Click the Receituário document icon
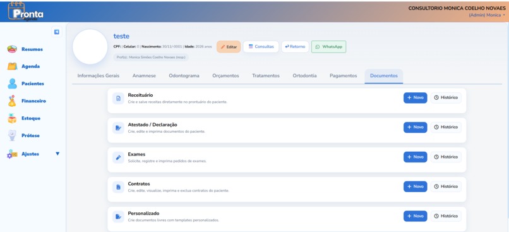509x232 pixels. (x=118, y=99)
